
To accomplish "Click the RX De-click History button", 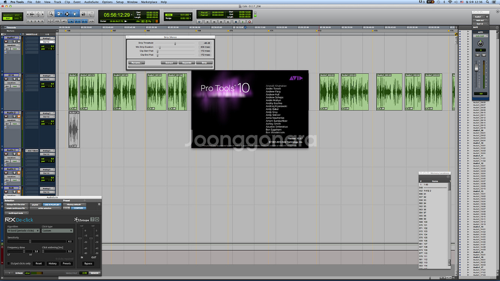I will click(53, 263).
